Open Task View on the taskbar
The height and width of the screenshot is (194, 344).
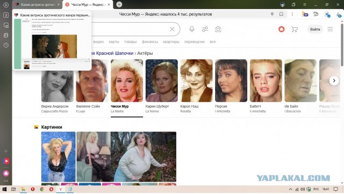click(x=13, y=189)
